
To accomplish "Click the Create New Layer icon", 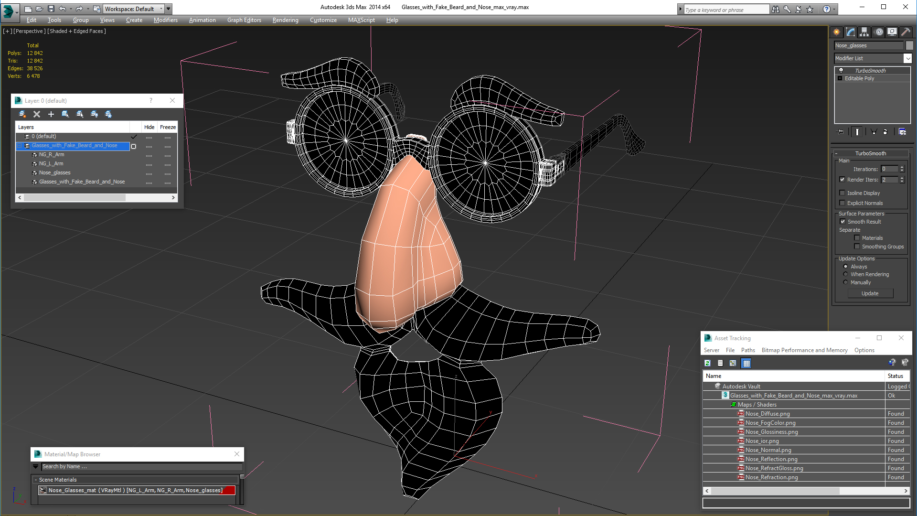I will tap(22, 114).
